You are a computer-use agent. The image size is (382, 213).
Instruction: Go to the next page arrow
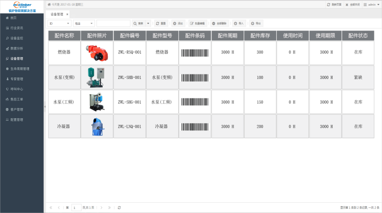tap(102, 207)
